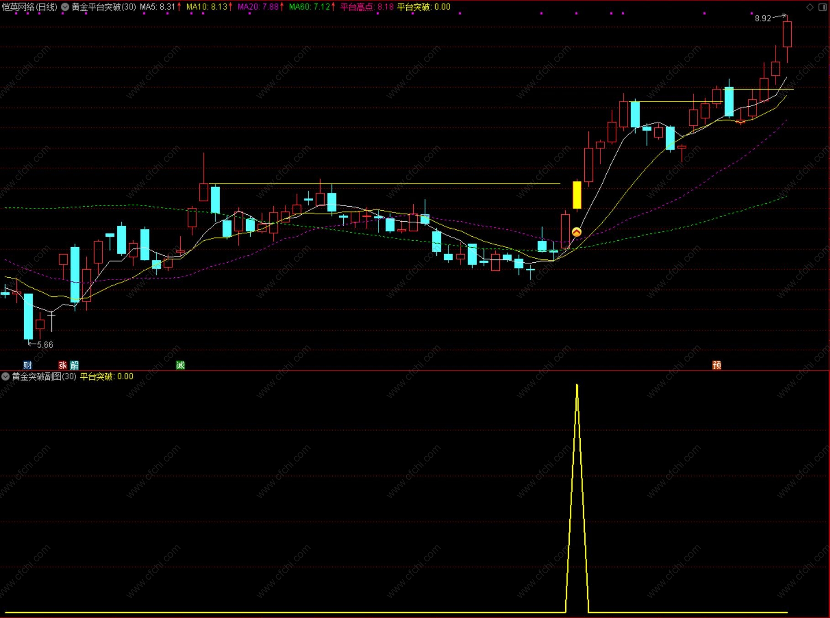Screen dimensions: 830x618
Task: Click the 黄金平台突破(30) indicator name
Action: pos(104,7)
